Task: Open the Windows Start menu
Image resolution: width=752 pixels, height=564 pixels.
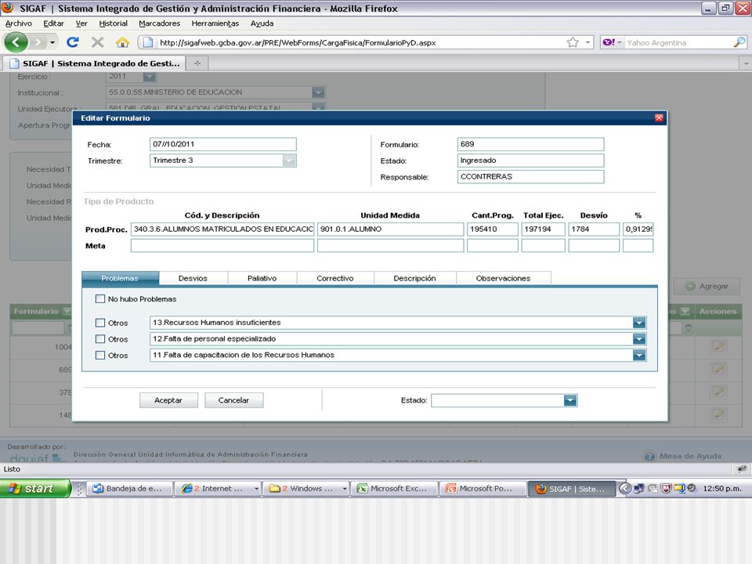Action: pos(35,488)
